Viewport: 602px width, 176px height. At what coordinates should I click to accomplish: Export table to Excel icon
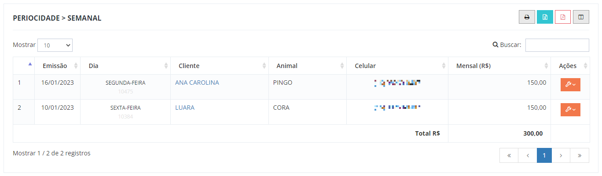[x=545, y=17]
